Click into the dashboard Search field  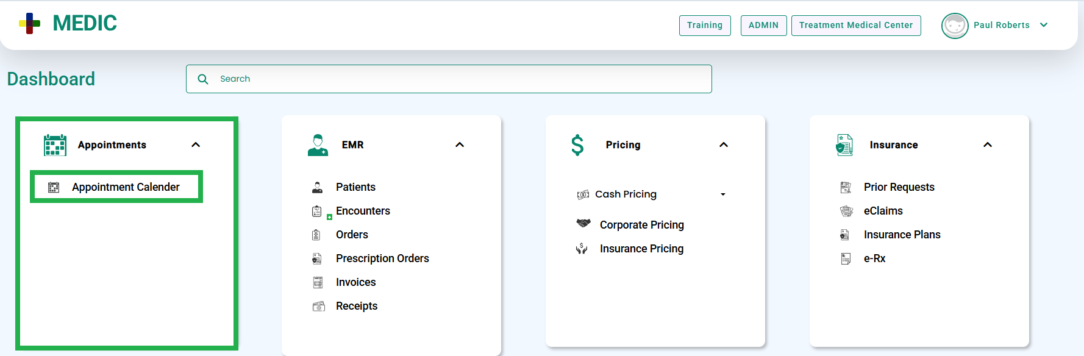tap(449, 79)
